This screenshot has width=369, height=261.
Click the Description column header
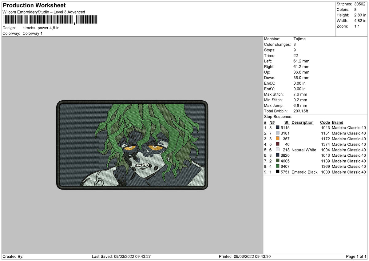(302, 122)
